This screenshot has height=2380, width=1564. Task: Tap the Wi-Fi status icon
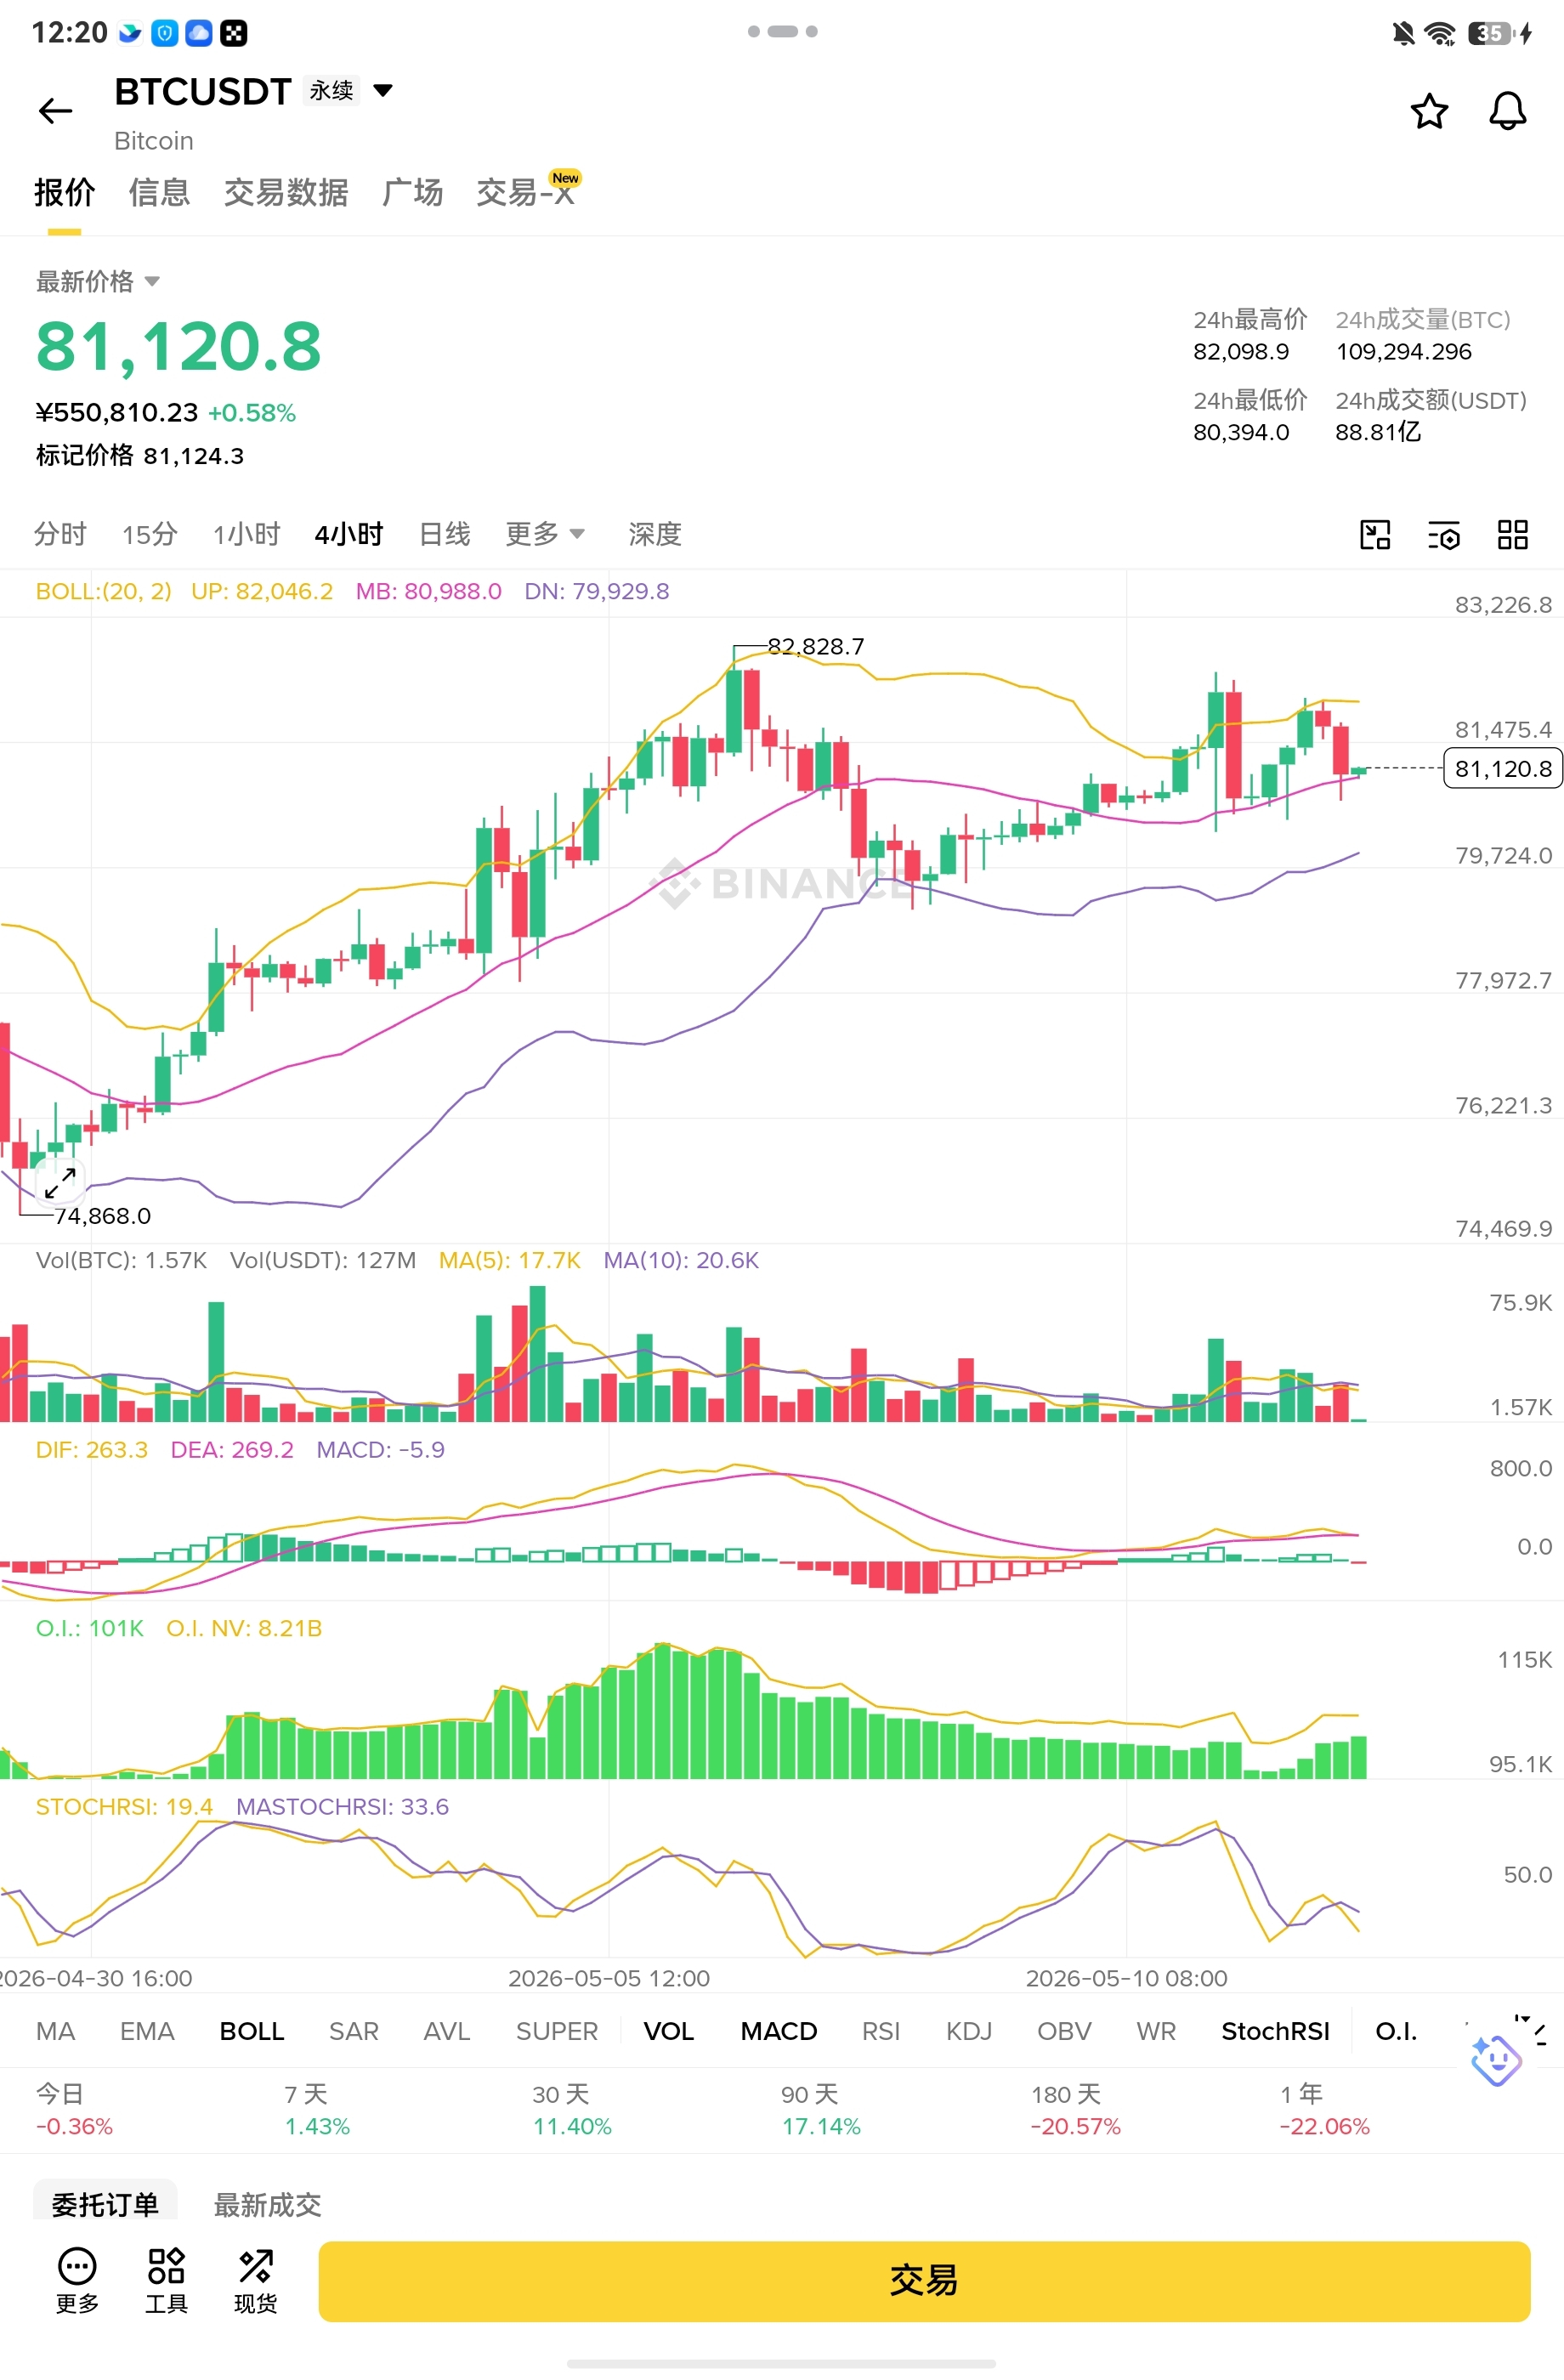click(1440, 34)
